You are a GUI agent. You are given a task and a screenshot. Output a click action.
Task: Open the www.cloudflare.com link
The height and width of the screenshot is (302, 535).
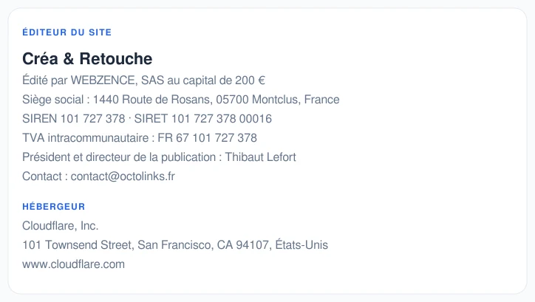(74, 264)
